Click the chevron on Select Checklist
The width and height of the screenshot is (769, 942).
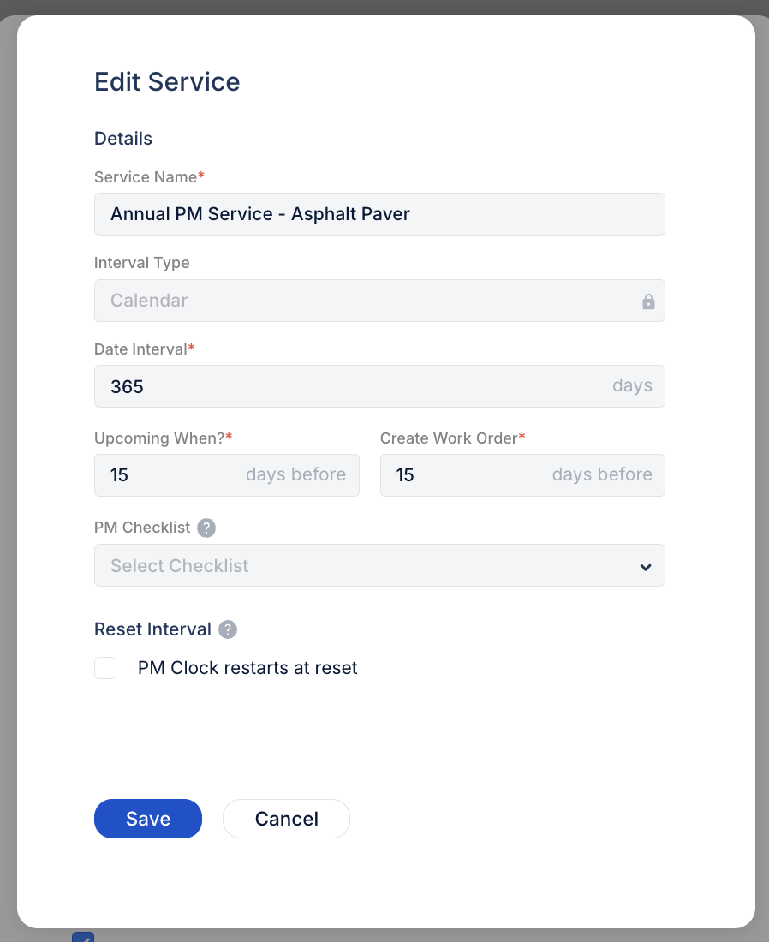click(645, 566)
